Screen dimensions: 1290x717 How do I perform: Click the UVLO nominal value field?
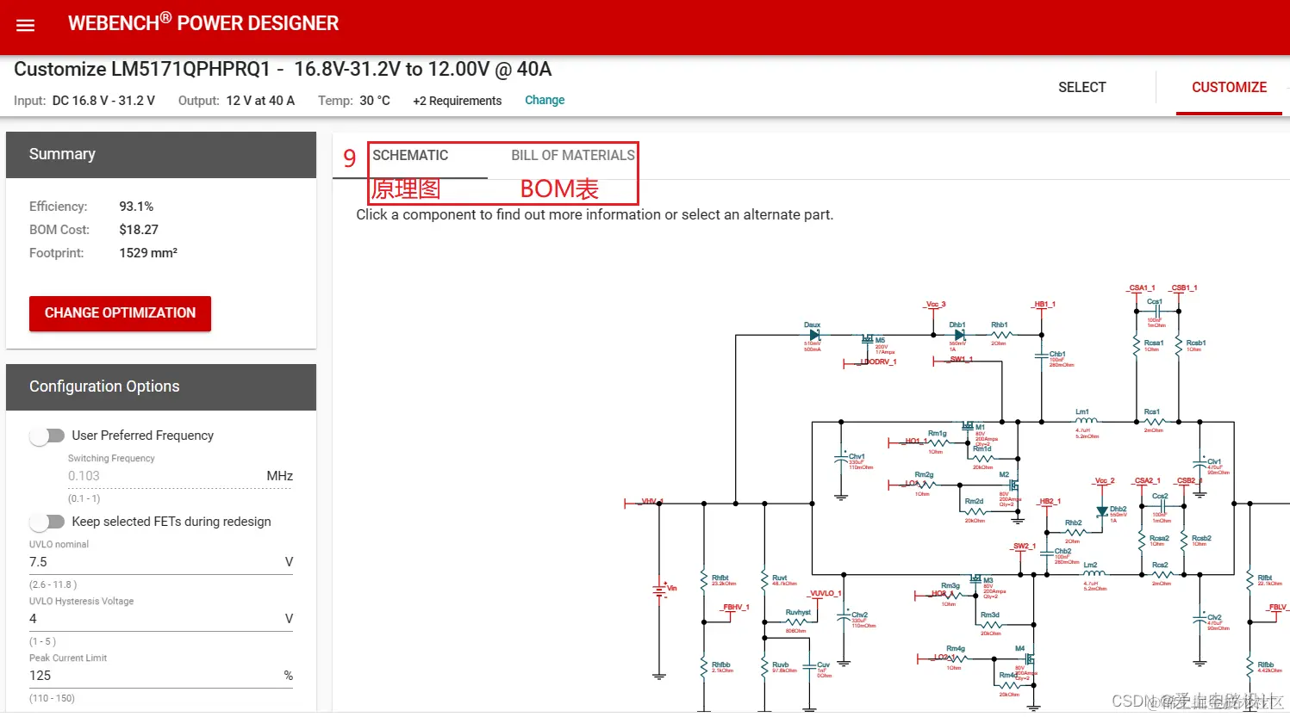(161, 562)
